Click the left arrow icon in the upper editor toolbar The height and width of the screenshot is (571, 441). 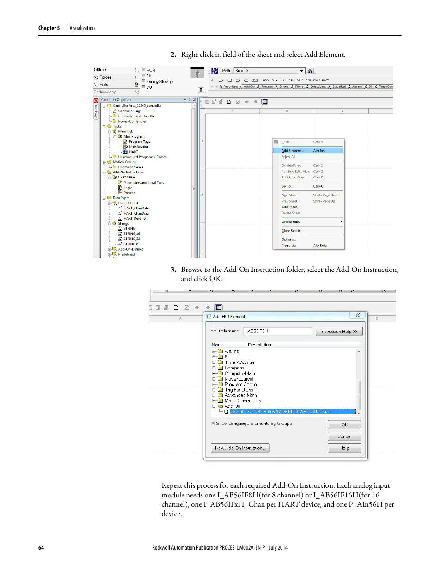pyautogui.click(x=247, y=102)
